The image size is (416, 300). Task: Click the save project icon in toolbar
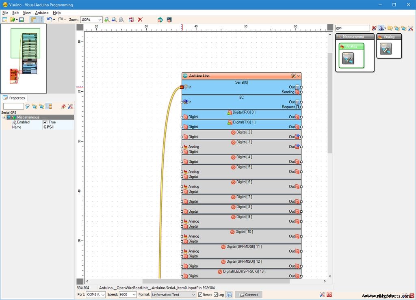click(22, 19)
